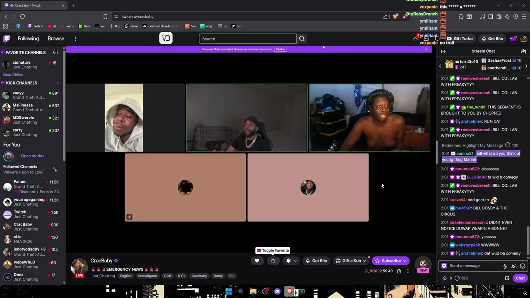The width and height of the screenshot is (530, 298).
Task: Select the NYC tag
Action: [x=181, y=276]
